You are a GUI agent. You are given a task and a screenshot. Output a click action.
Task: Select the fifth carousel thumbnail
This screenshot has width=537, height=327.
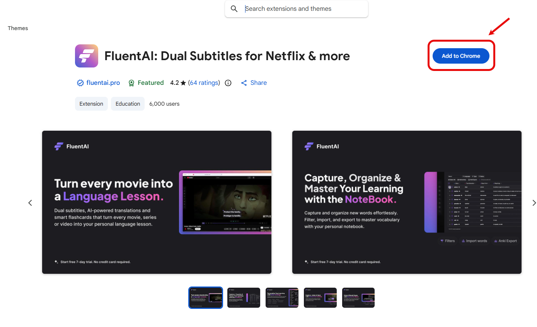point(358,298)
